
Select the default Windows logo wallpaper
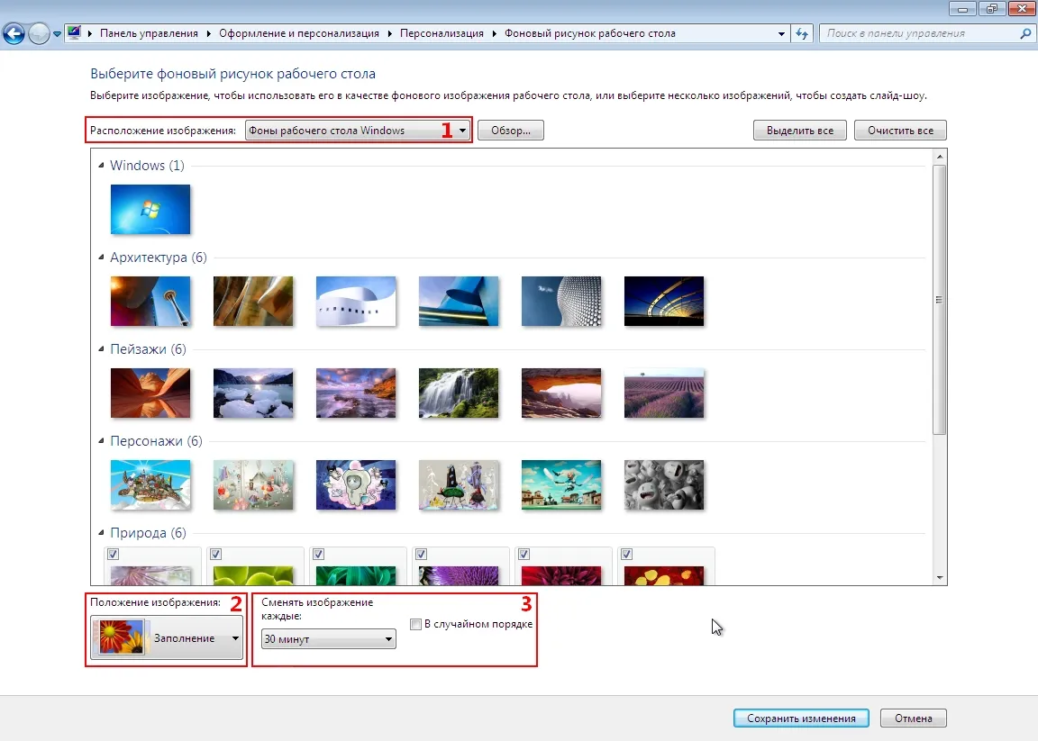click(x=150, y=209)
